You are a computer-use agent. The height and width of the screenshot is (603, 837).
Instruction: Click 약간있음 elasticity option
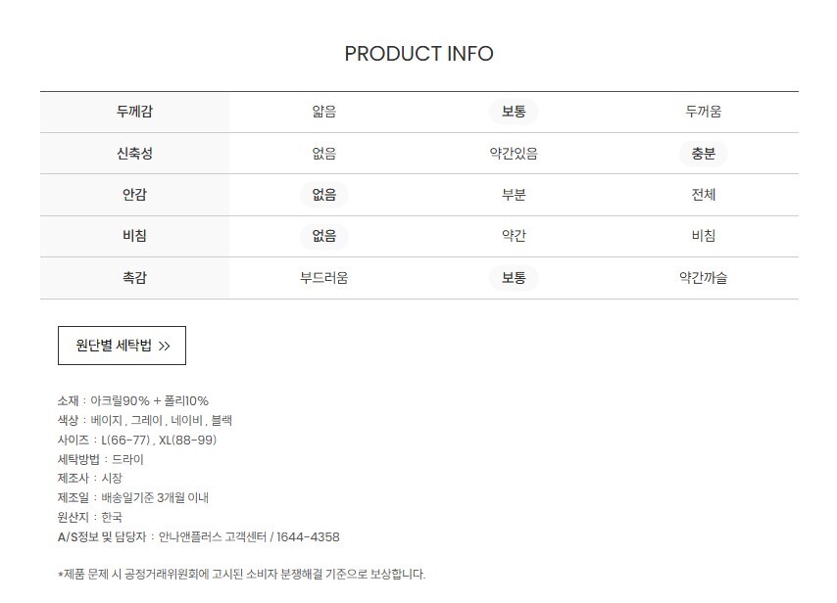pyautogui.click(x=514, y=154)
